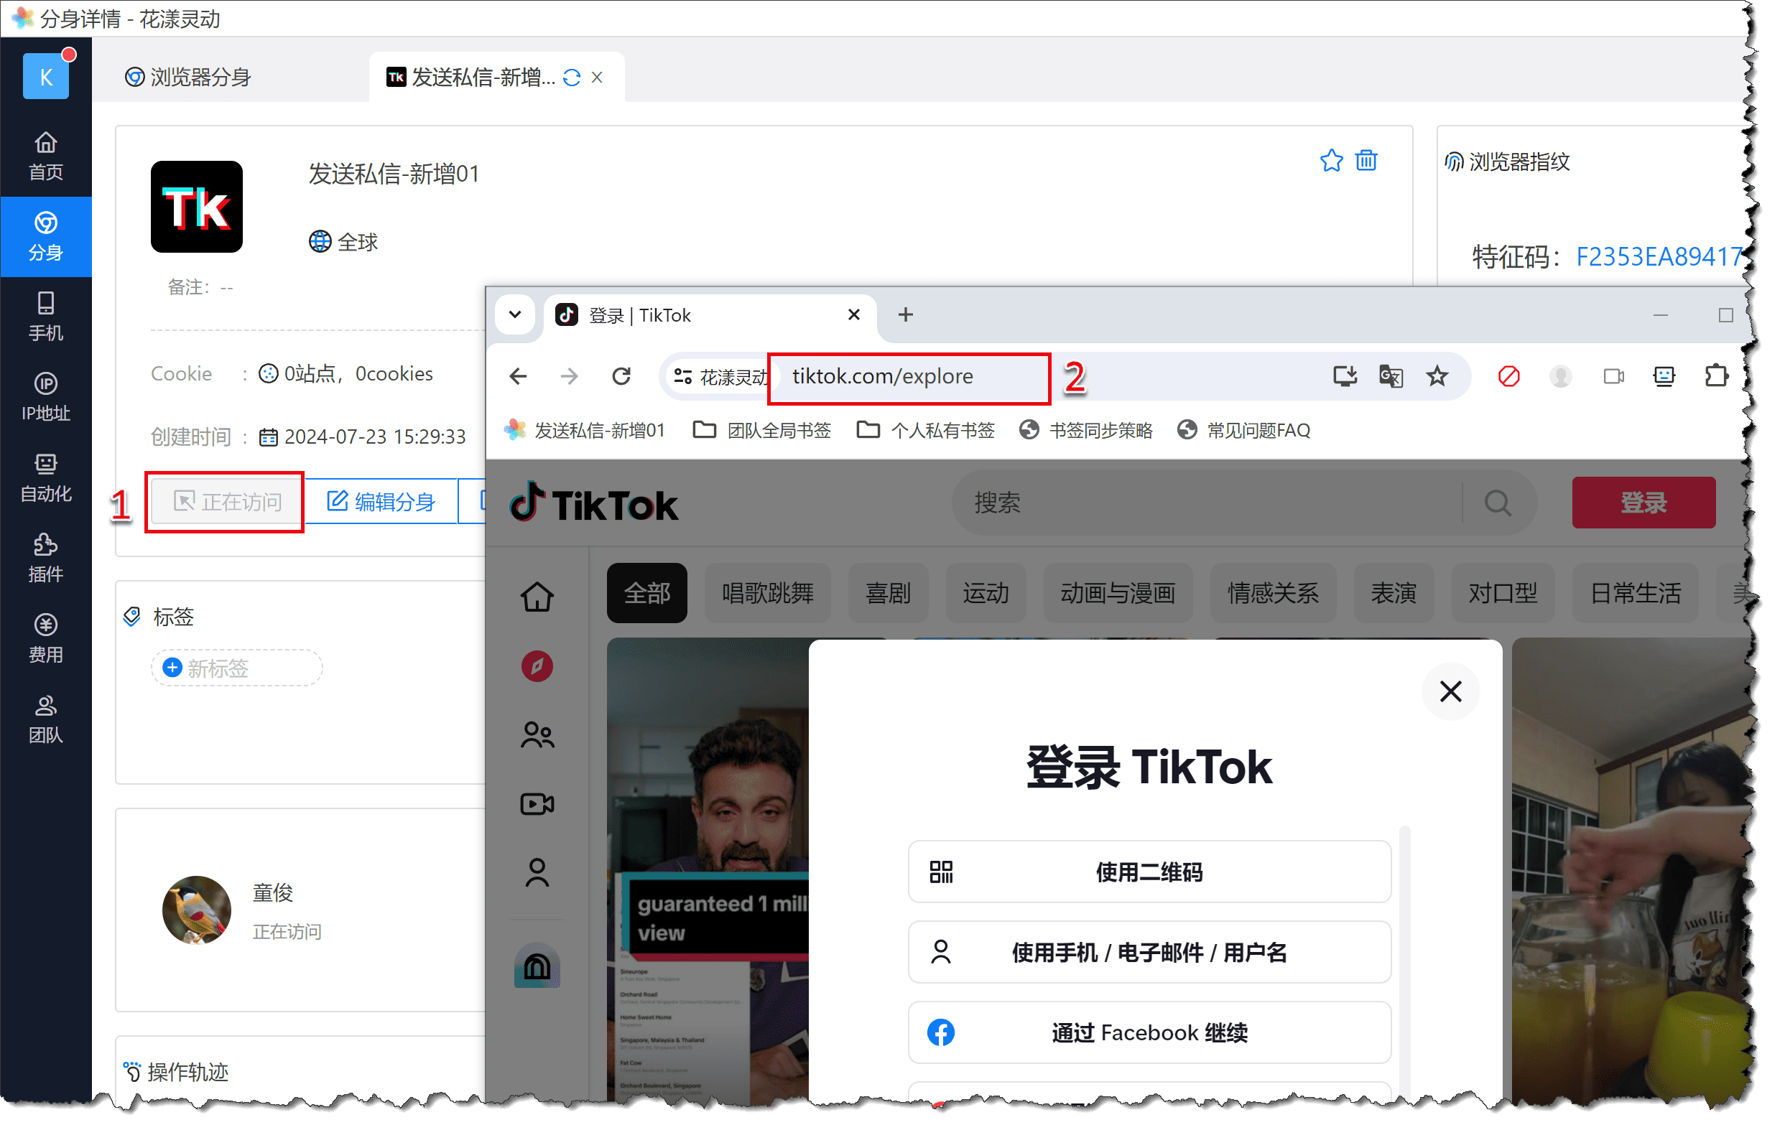Screen dimensions: 1785x1125
Task: Open 常见问题FAQ bookmark
Action: [x=1245, y=430]
